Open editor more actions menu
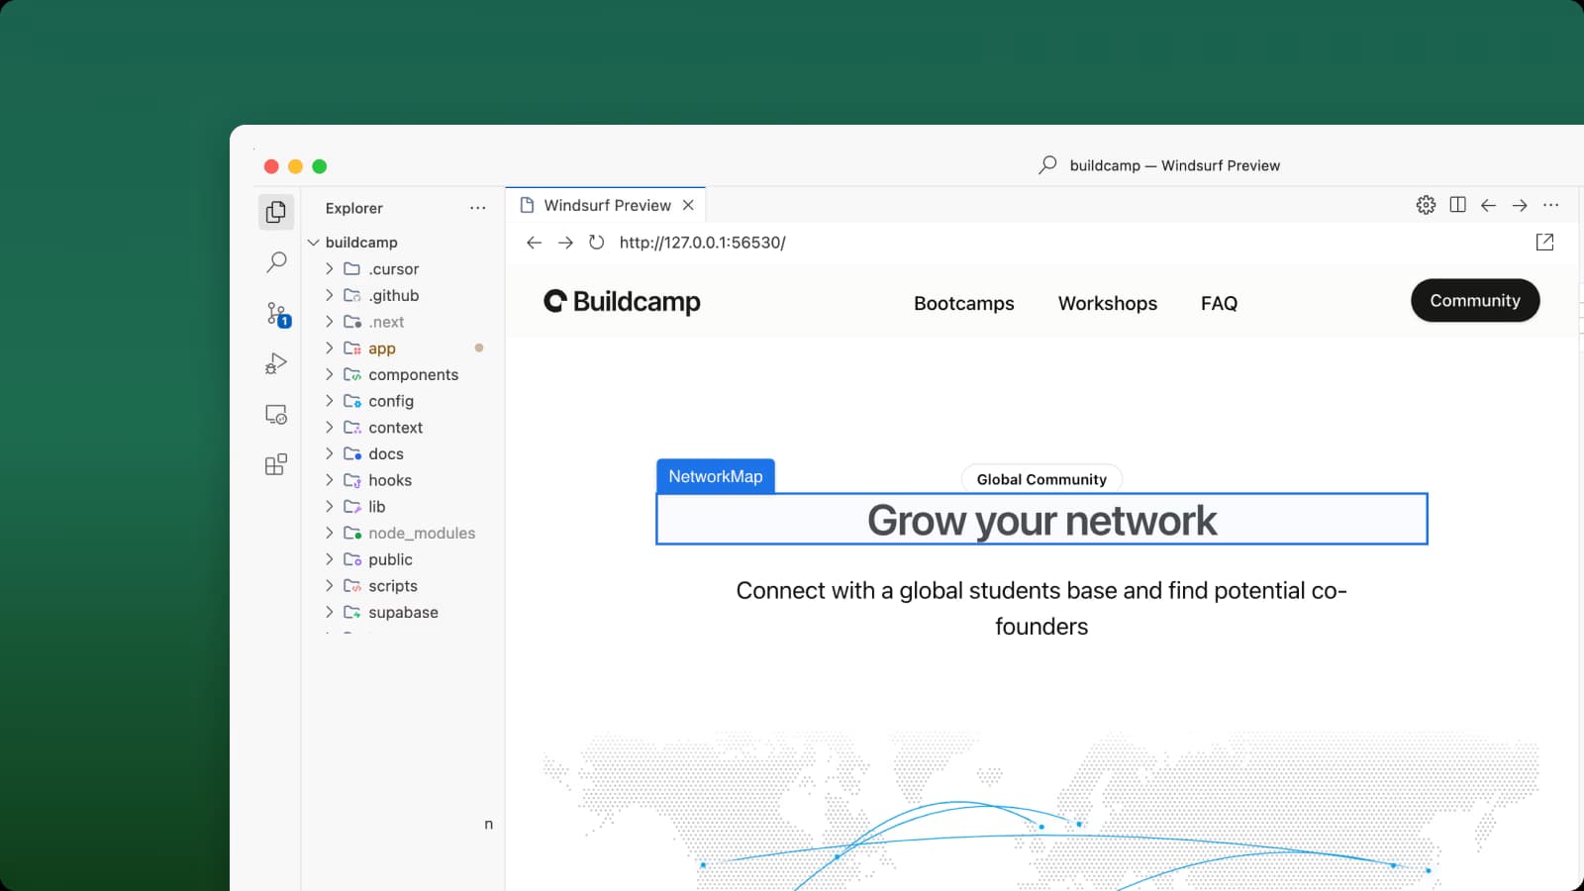 click(x=1551, y=205)
